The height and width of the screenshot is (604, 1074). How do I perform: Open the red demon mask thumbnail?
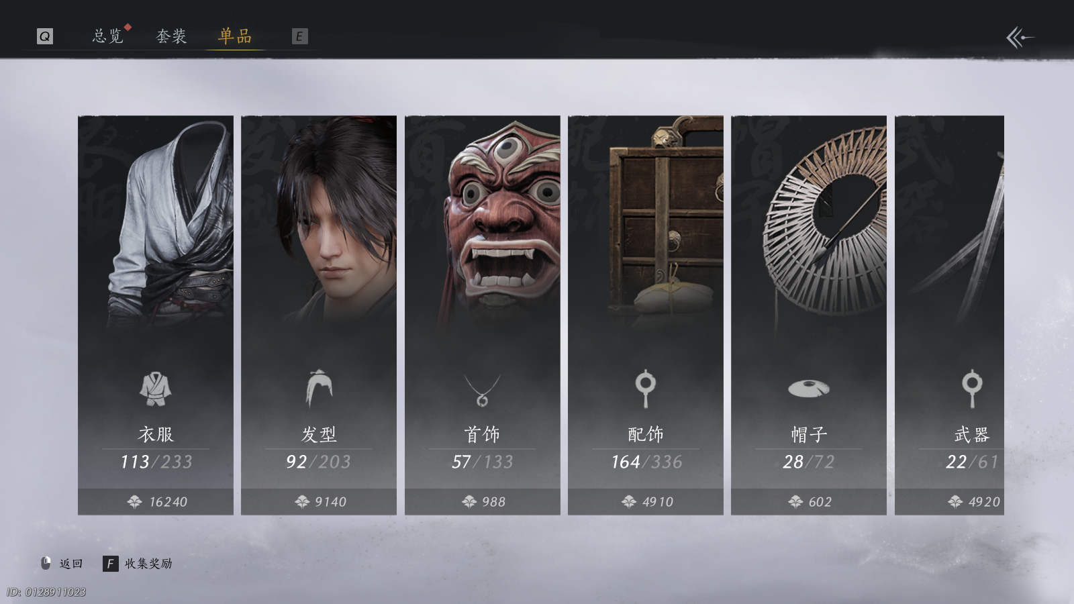(483, 221)
